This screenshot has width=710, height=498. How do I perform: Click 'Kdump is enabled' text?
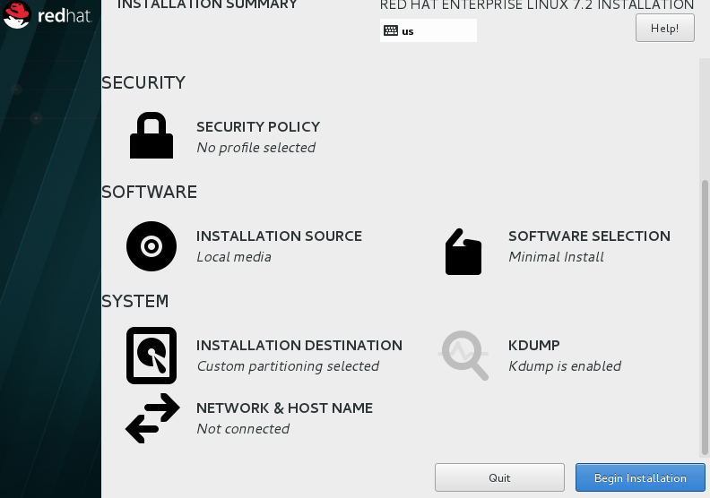565,366
